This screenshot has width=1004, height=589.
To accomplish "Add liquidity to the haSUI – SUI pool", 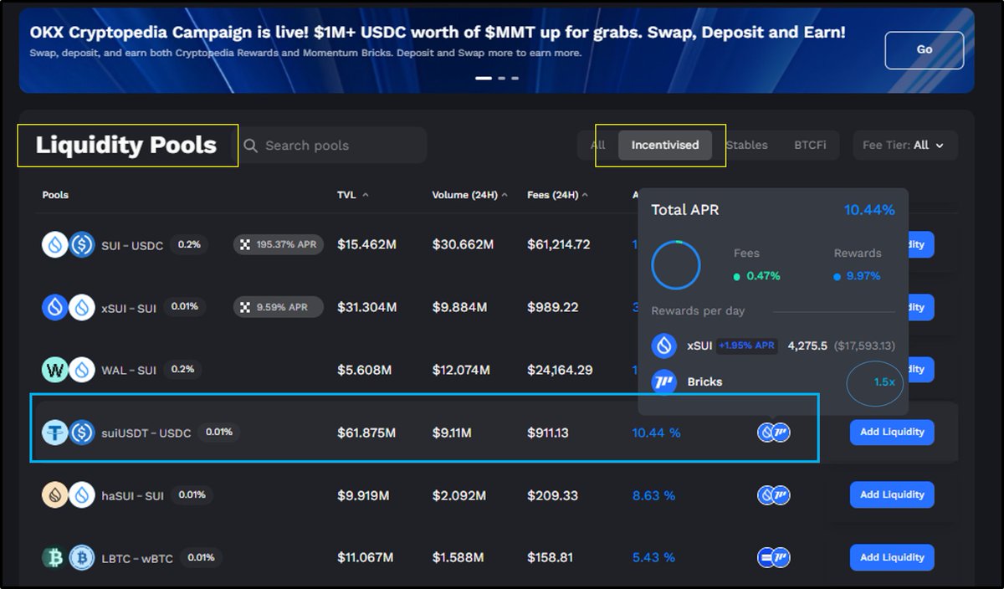I will pyautogui.click(x=892, y=494).
